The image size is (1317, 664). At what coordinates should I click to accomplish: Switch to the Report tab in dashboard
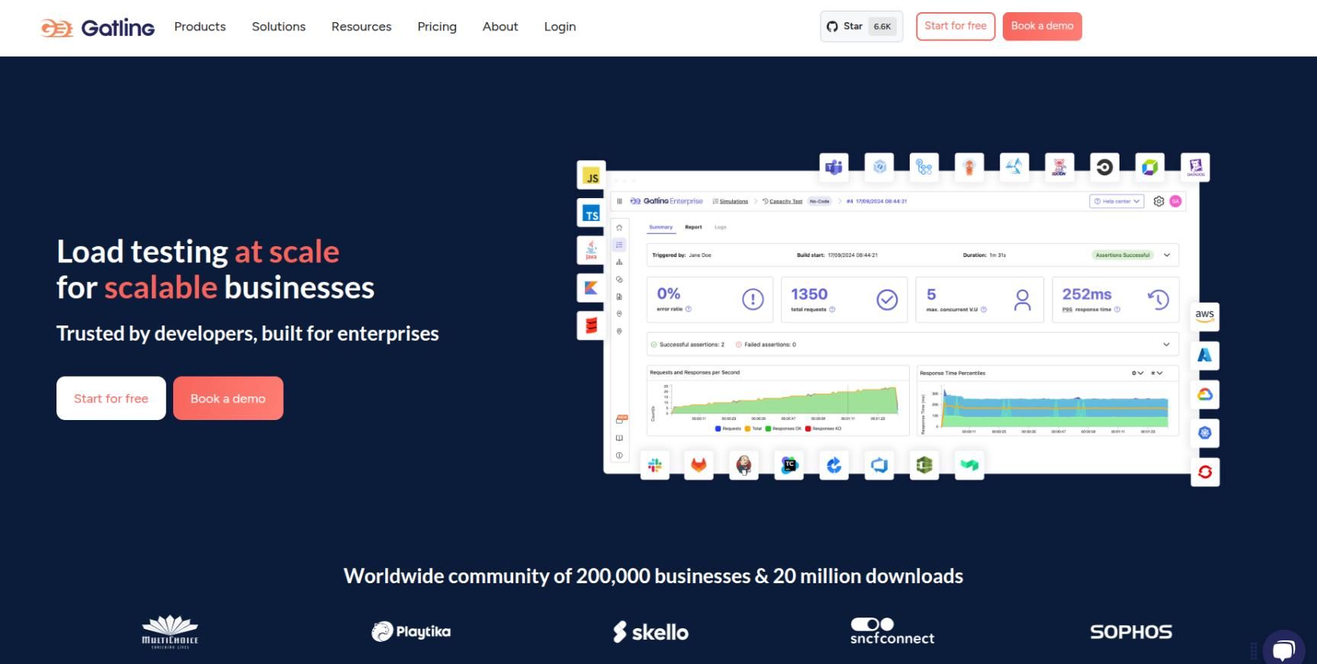click(x=693, y=227)
